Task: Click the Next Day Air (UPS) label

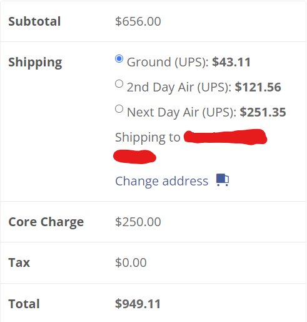Action: [x=181, y=112]
